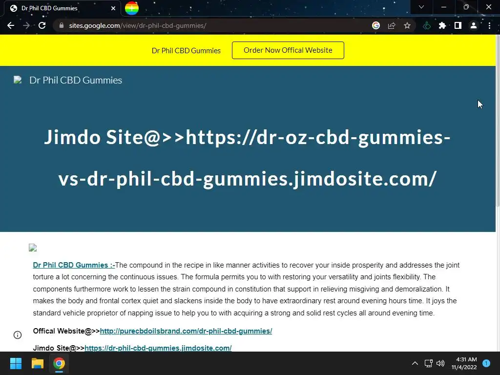Click broken image above the article
Screen dimensions: 500x375
pyautogui.click(x=33, y=248)
